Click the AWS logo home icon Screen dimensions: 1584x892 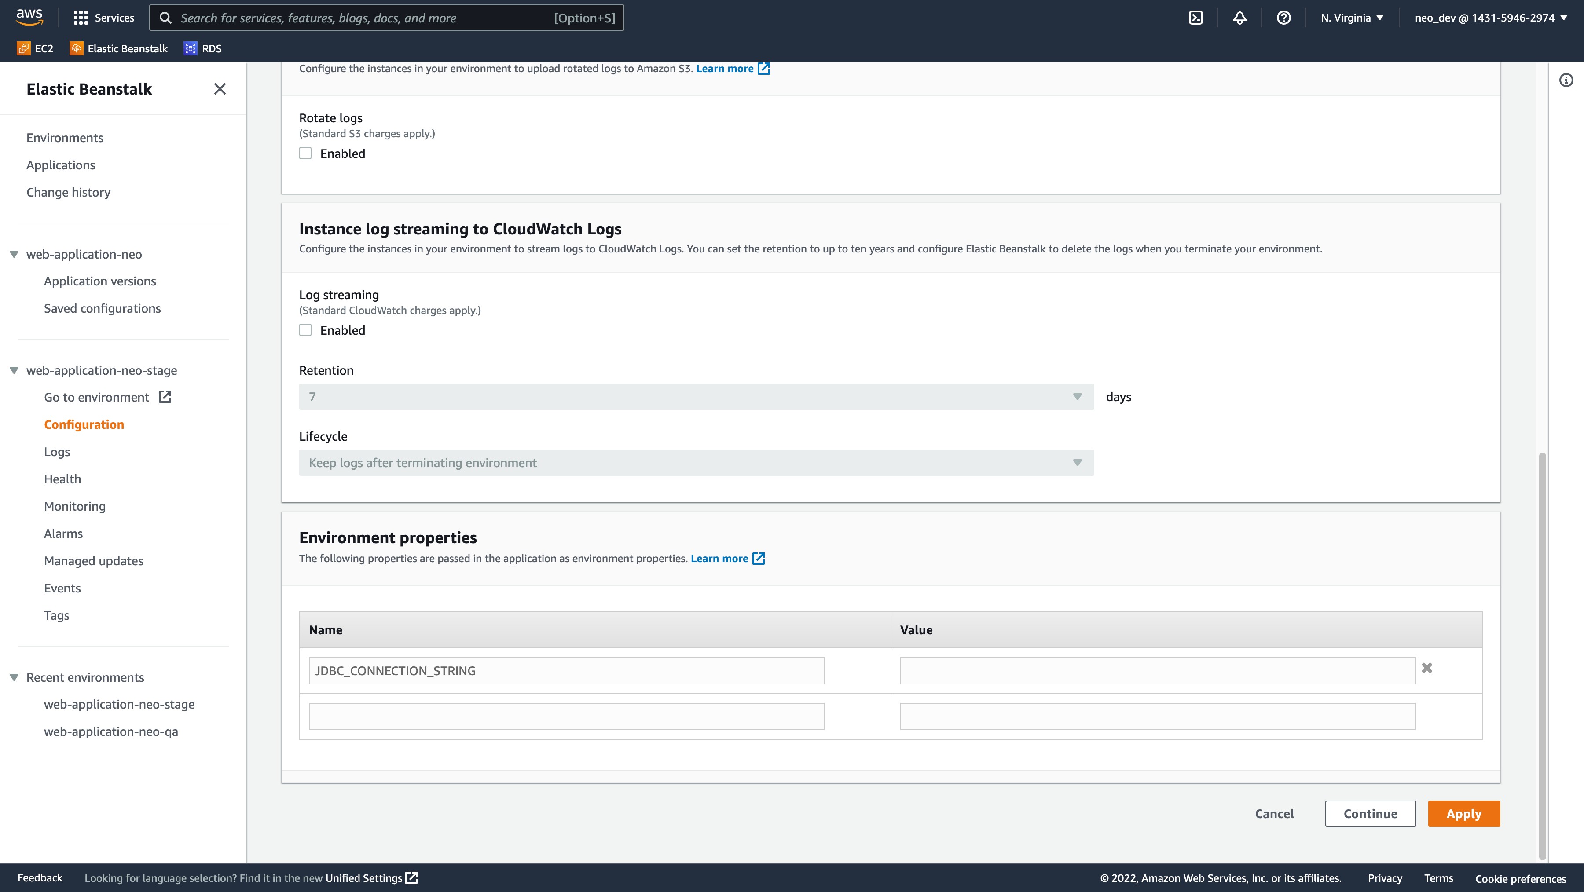point(29,17)
